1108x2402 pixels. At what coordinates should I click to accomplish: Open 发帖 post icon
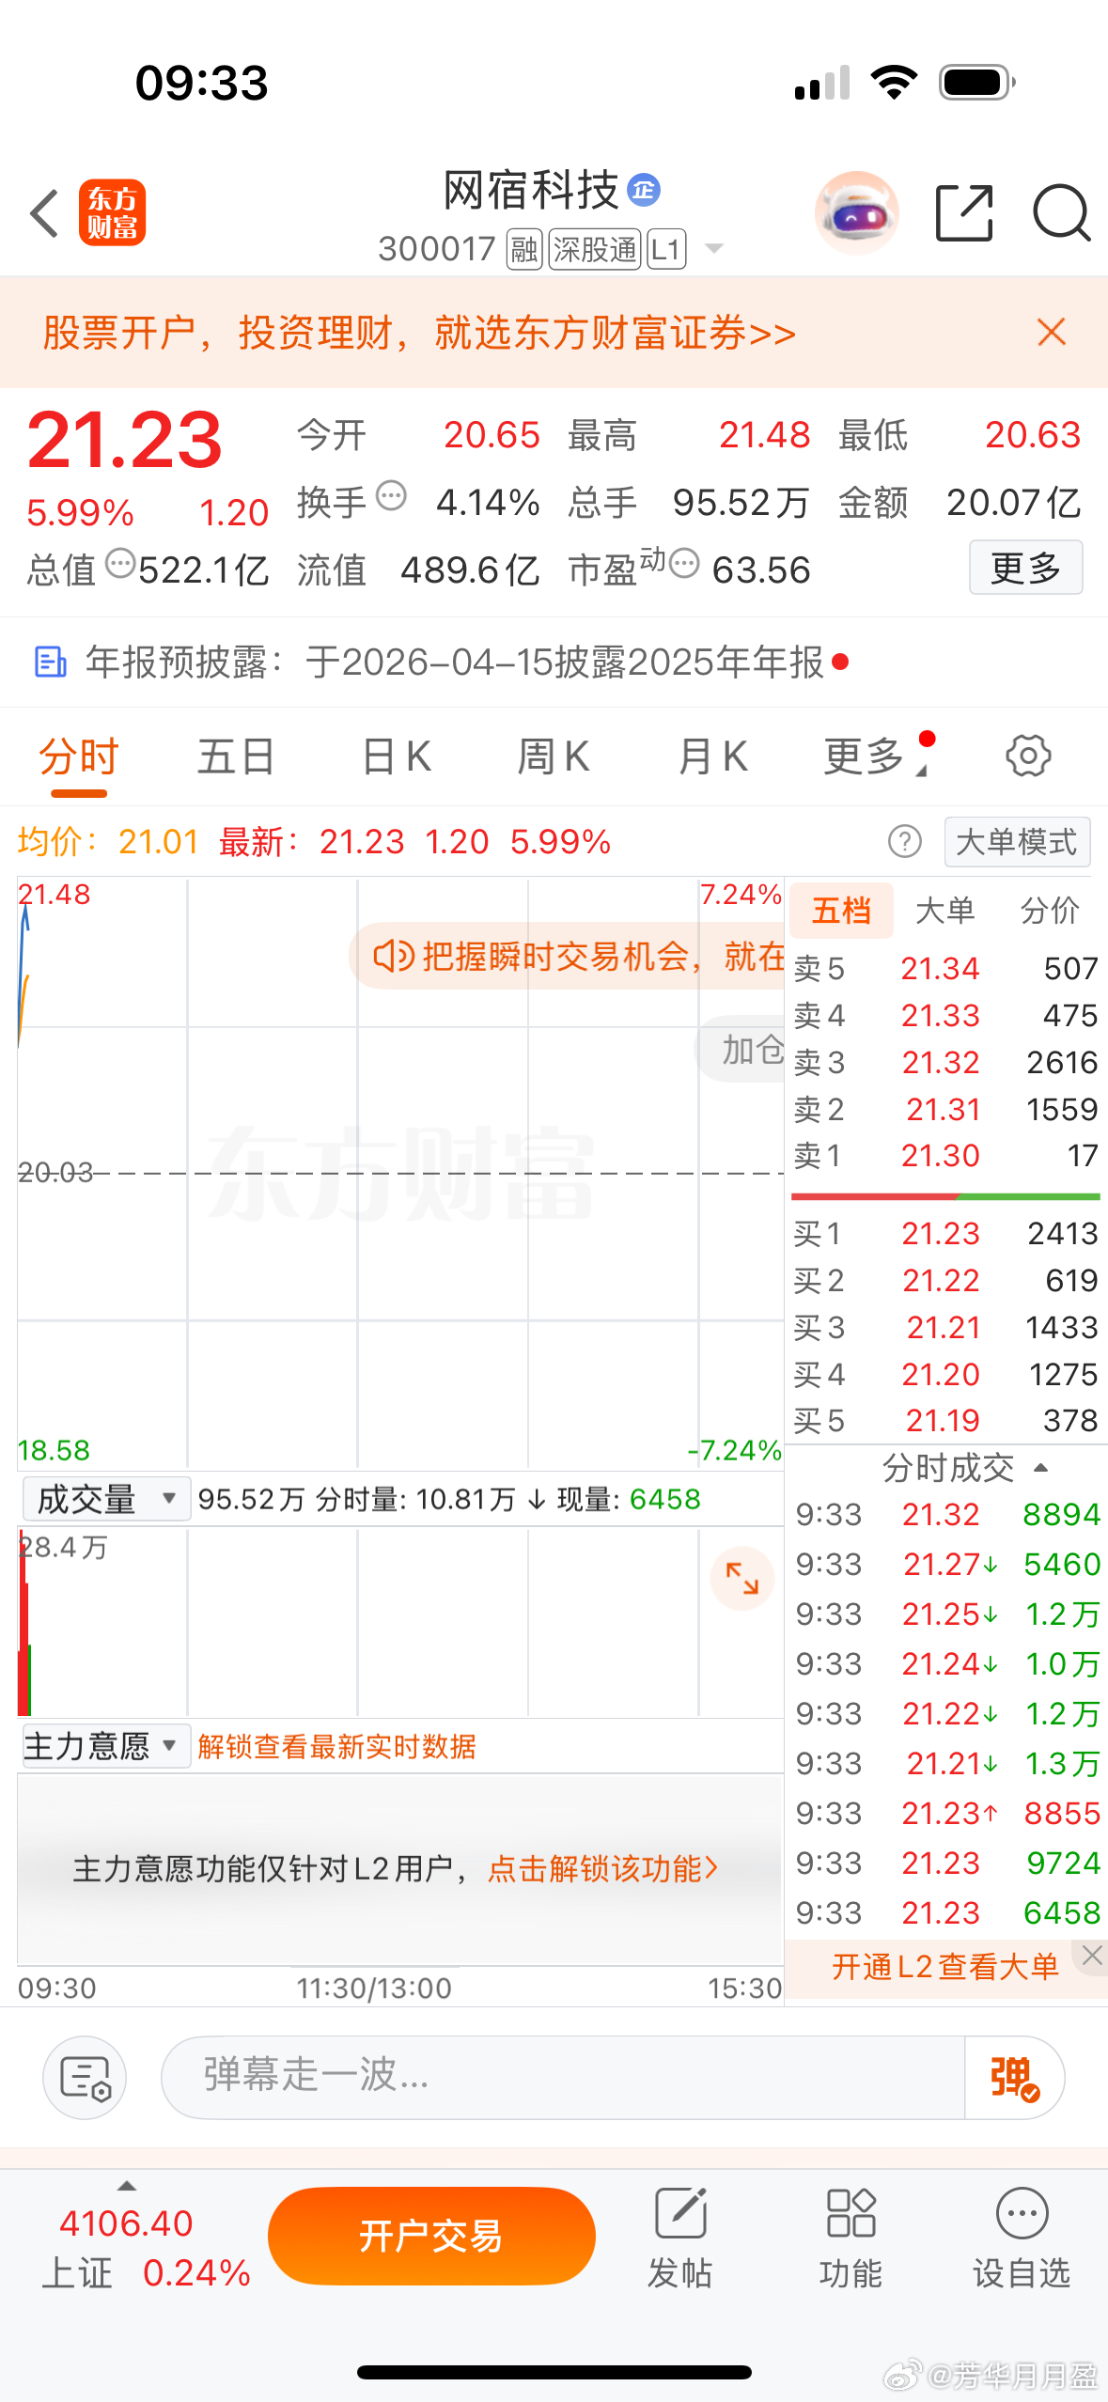[x=679, y=2238]
